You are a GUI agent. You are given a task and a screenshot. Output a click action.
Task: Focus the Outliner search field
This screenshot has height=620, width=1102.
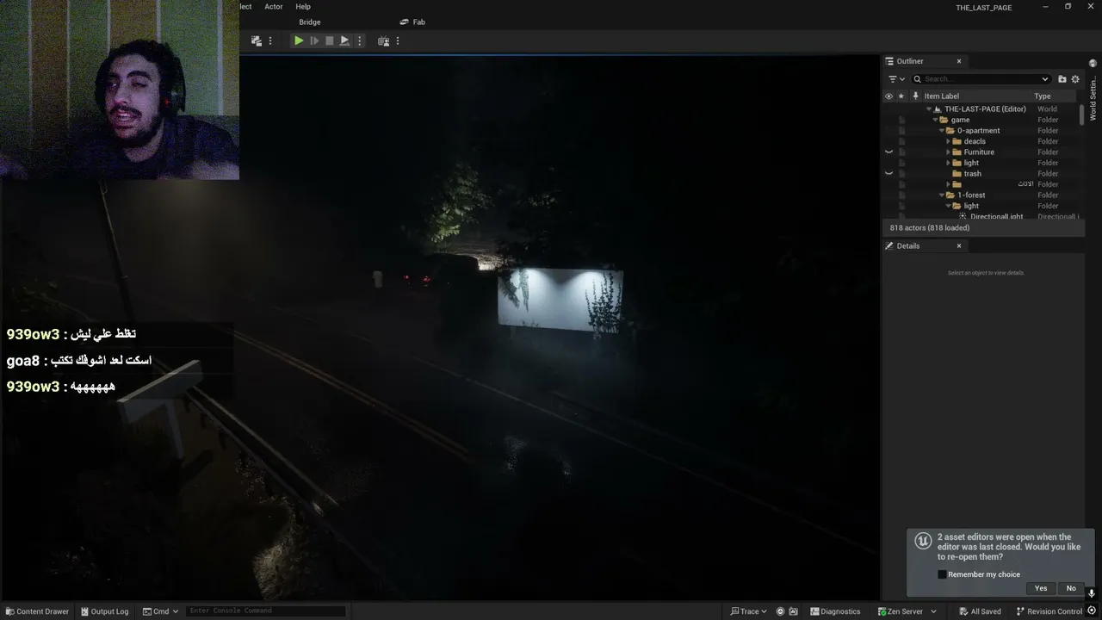pyautogui.click(x=981, y=79)
